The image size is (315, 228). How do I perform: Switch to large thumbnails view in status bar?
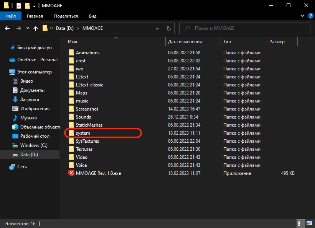pos(309,223)
